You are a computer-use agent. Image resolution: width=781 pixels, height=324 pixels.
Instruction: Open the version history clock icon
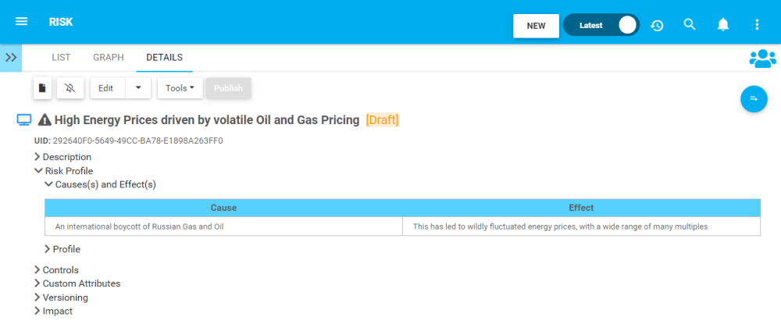[x=658, y=25]
